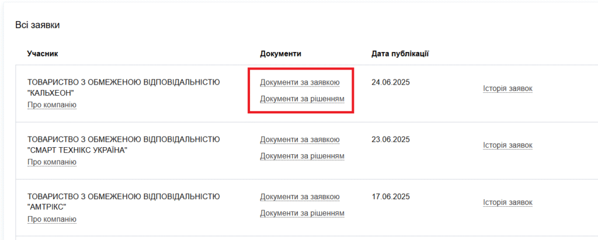This screenshot has height=240, width=598.
Task: Click the 'Учасник' column header
Action: click(x=43, y=54)
